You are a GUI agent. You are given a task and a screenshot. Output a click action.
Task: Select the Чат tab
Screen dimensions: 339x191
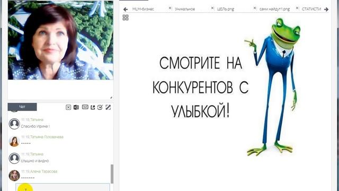click(22, 107)
